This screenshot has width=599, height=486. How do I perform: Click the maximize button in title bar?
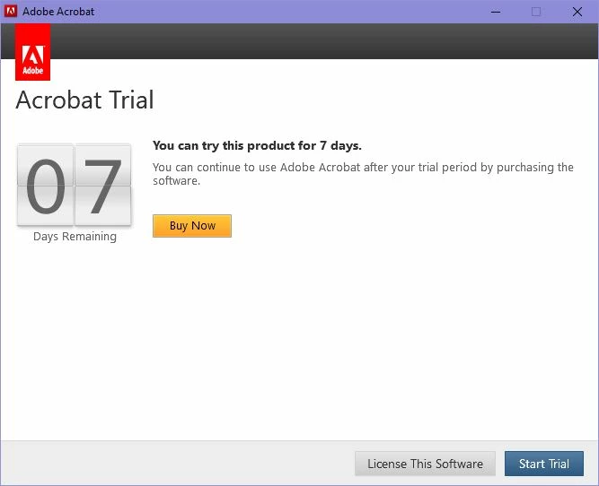tap(536, 12)
